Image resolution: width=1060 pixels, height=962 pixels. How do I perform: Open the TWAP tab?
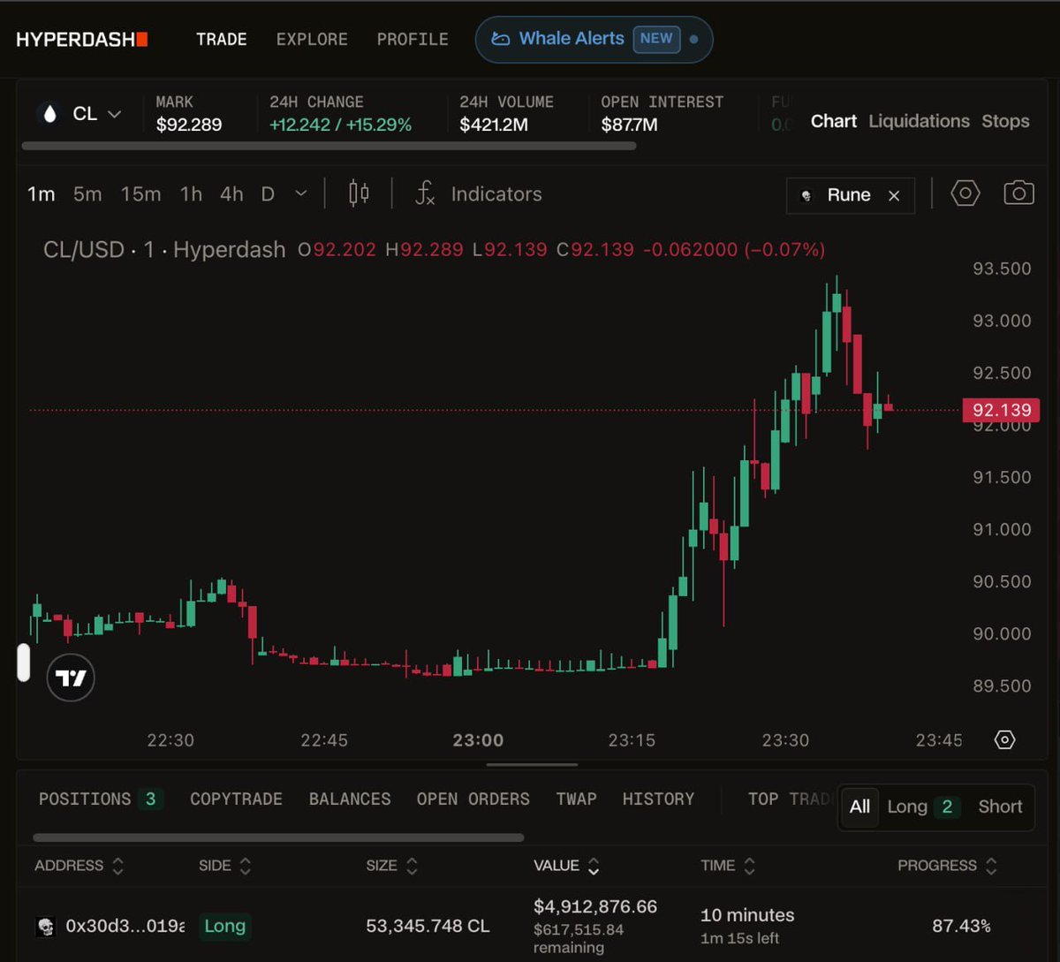576,799
